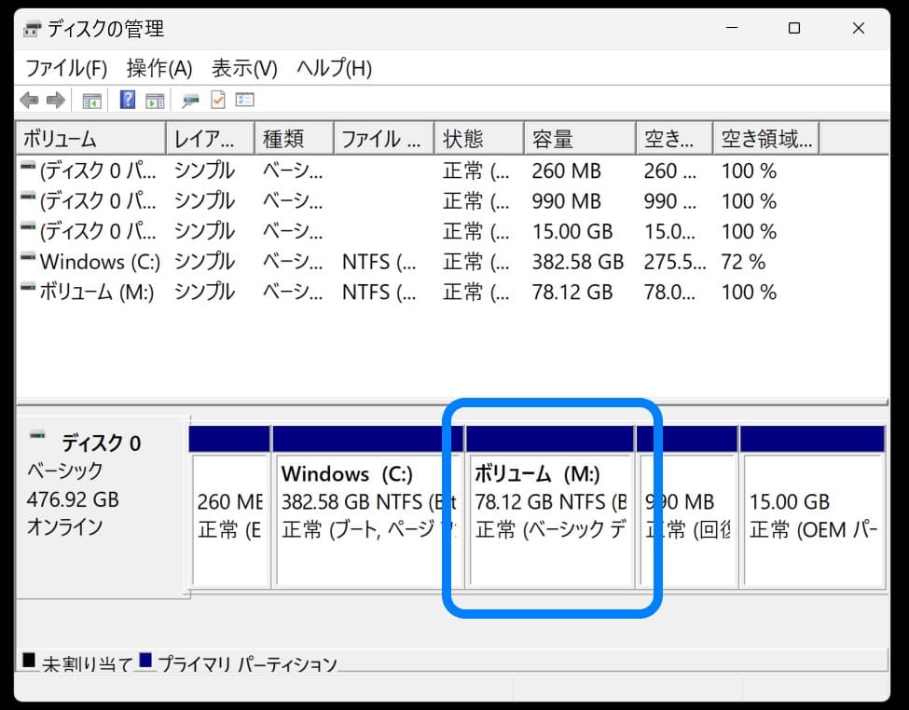Maximize the ディスクの管理 window
This screenshot has height=710, width=909.
[x=794, y=28]
